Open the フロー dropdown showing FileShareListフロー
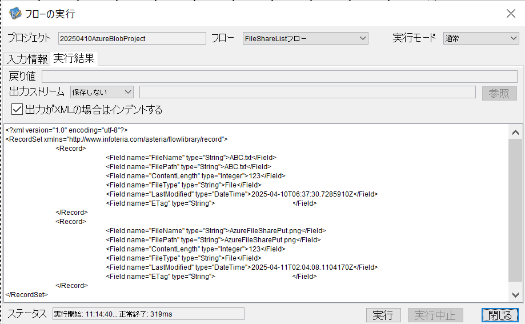The width and height of the screenshot is (525, 324). point(305,38)
